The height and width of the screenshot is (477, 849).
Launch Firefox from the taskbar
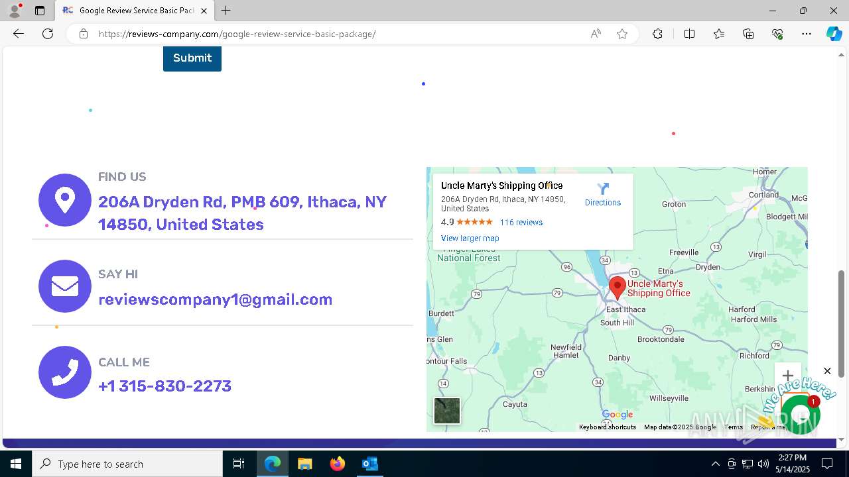(x=338, y=464)
